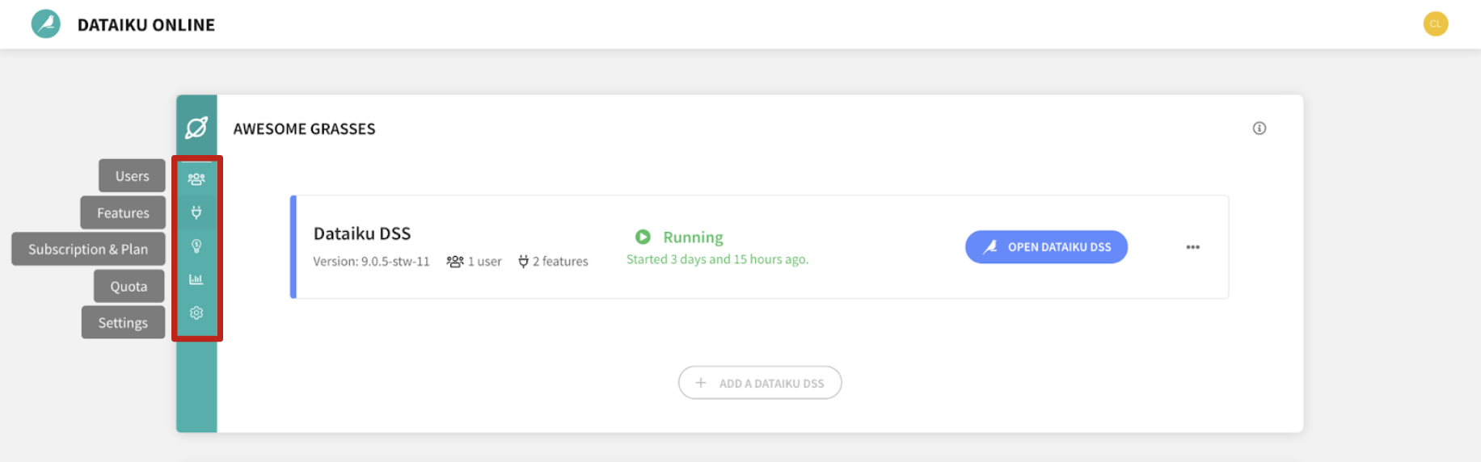Image resolution: width=1481 pixels, height=462 pixels.
Task: Click the Open Dataiku DSS button
Action: point(1046,247)
